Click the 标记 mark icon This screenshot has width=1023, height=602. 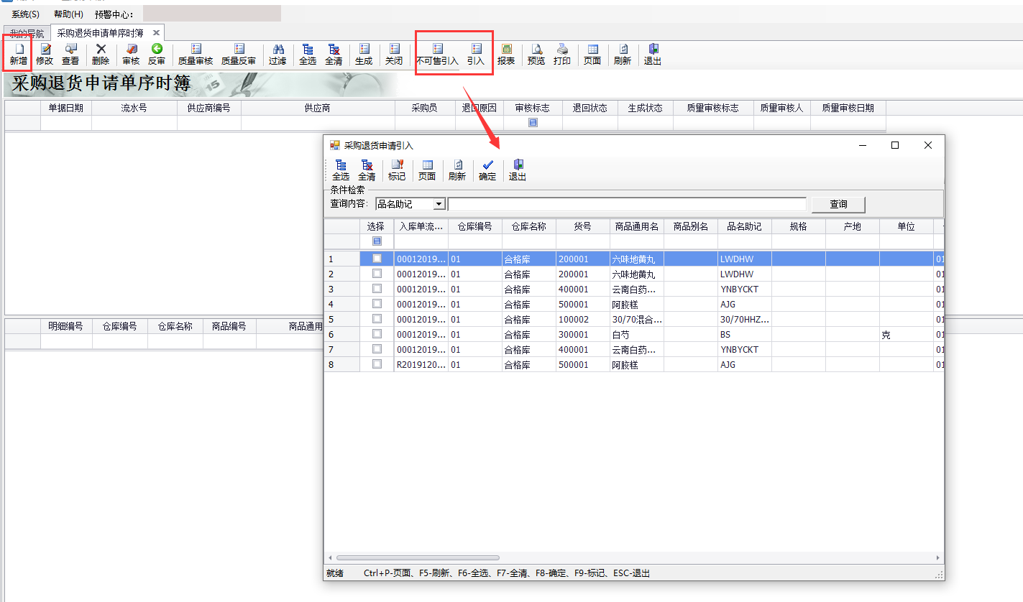397,170
